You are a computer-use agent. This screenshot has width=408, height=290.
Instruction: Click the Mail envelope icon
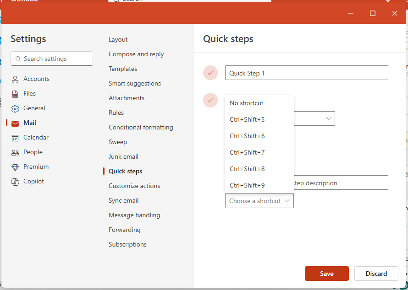click(15, 124)
